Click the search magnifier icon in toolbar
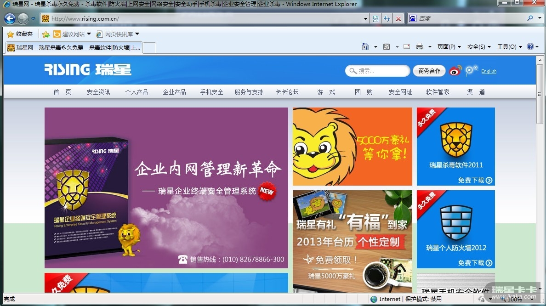 click(530, 18)
